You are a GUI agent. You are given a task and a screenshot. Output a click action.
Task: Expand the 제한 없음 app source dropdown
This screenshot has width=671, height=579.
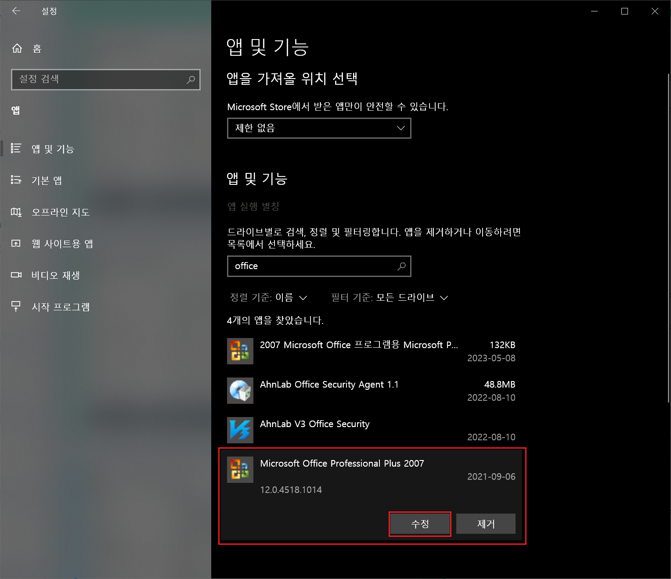(319, 128)
